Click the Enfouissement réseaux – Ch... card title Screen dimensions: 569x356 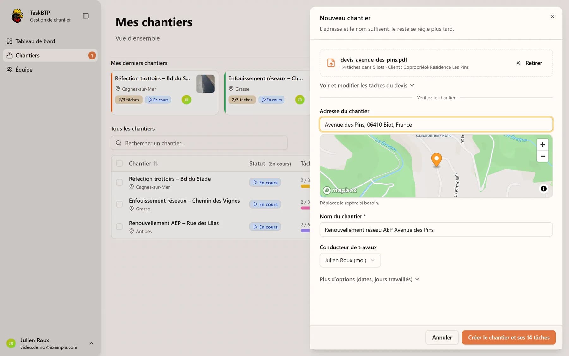coord(266,78)
